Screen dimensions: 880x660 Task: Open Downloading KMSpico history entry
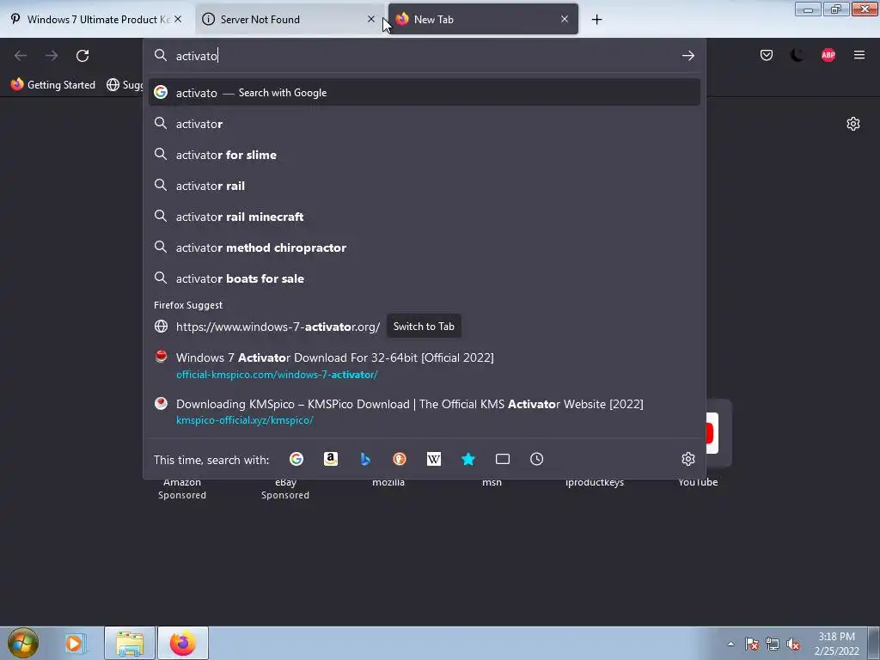[x=425, y=412]
